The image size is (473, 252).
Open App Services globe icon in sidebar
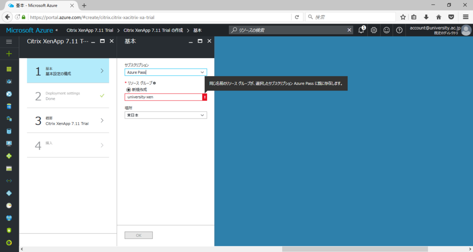pyautogui.click(x=9, y=94)
